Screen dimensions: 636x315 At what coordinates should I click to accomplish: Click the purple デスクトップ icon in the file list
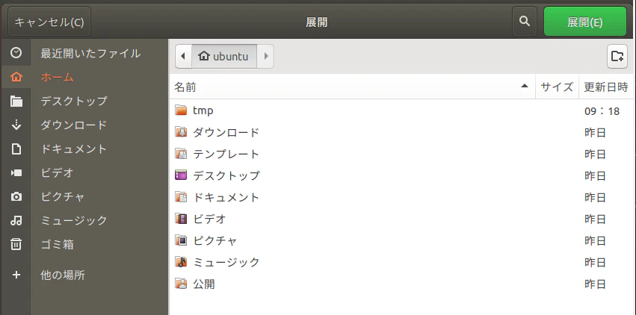click(x=181, y=175)
